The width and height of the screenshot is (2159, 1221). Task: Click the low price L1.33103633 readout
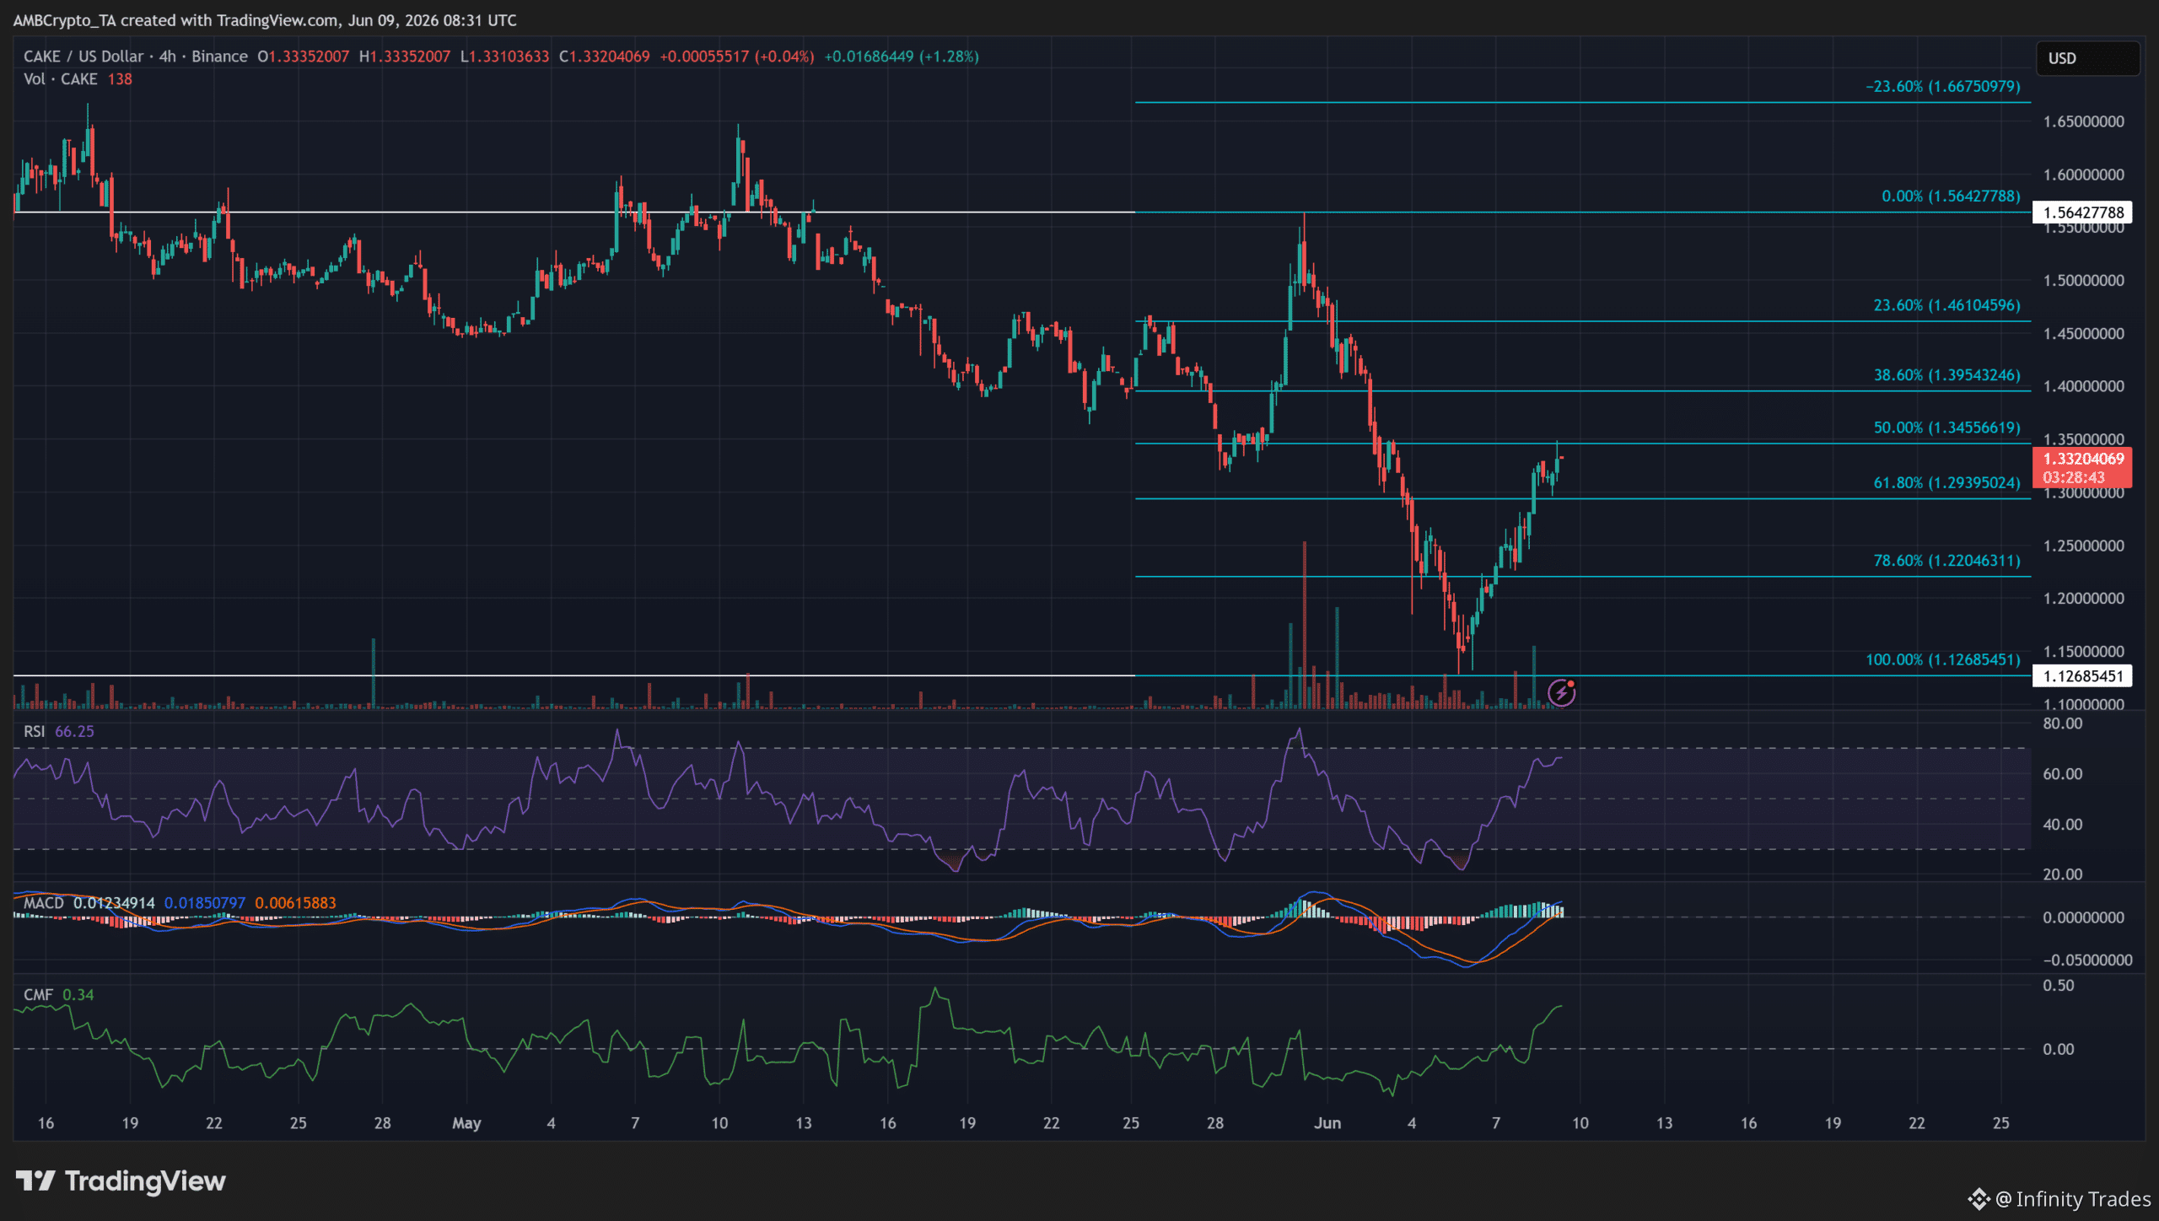(x=504, y=56)
